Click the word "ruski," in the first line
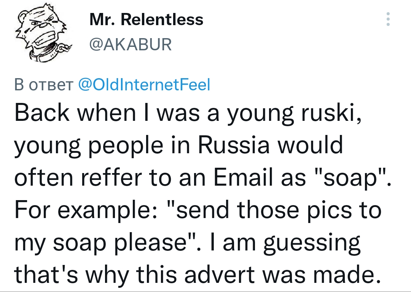The width and height of the screenshot is (411, 292). (332, 114)
